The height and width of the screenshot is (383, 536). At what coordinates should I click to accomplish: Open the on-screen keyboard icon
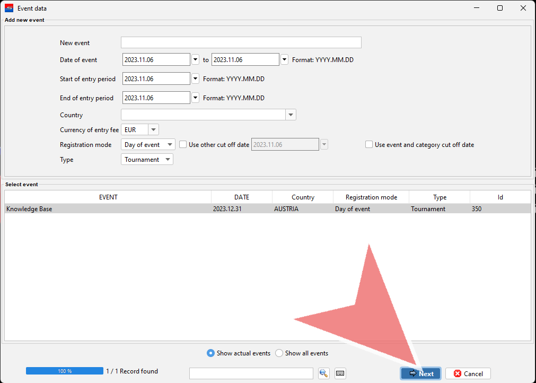tap(340, 373)
